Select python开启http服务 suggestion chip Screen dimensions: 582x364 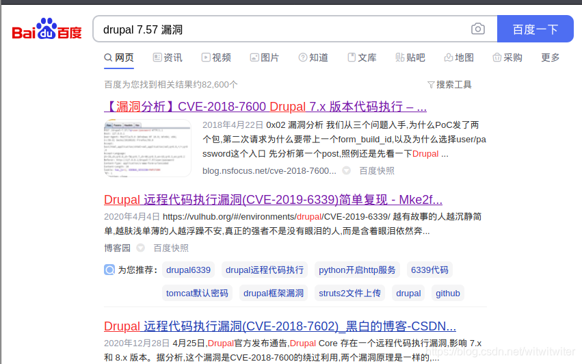tap(357, 270)
